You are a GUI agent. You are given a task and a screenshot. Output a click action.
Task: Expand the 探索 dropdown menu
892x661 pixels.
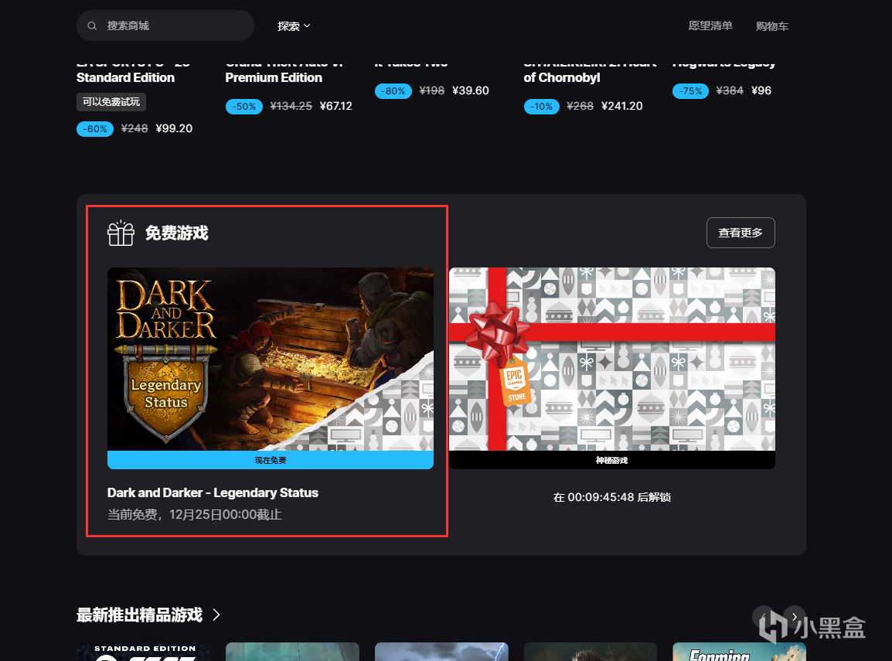(x=294, y=26)
